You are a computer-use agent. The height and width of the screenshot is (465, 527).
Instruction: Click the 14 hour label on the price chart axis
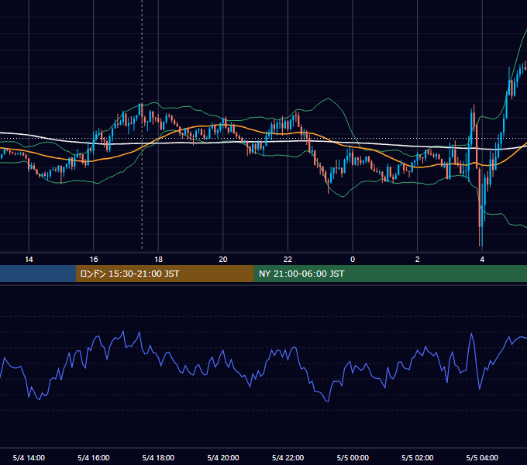(29, 260)
